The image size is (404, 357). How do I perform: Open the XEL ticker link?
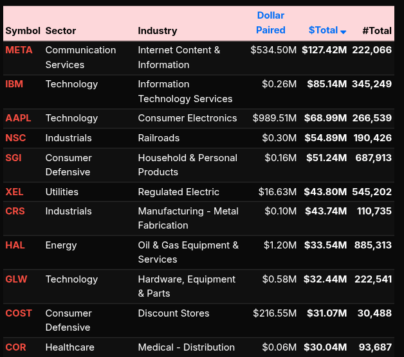coord(14,192)
